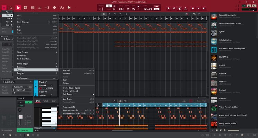The height and width of the screenshot is (138, 258).
Task: Click the channel volume fader
Action: coord(20,117)
